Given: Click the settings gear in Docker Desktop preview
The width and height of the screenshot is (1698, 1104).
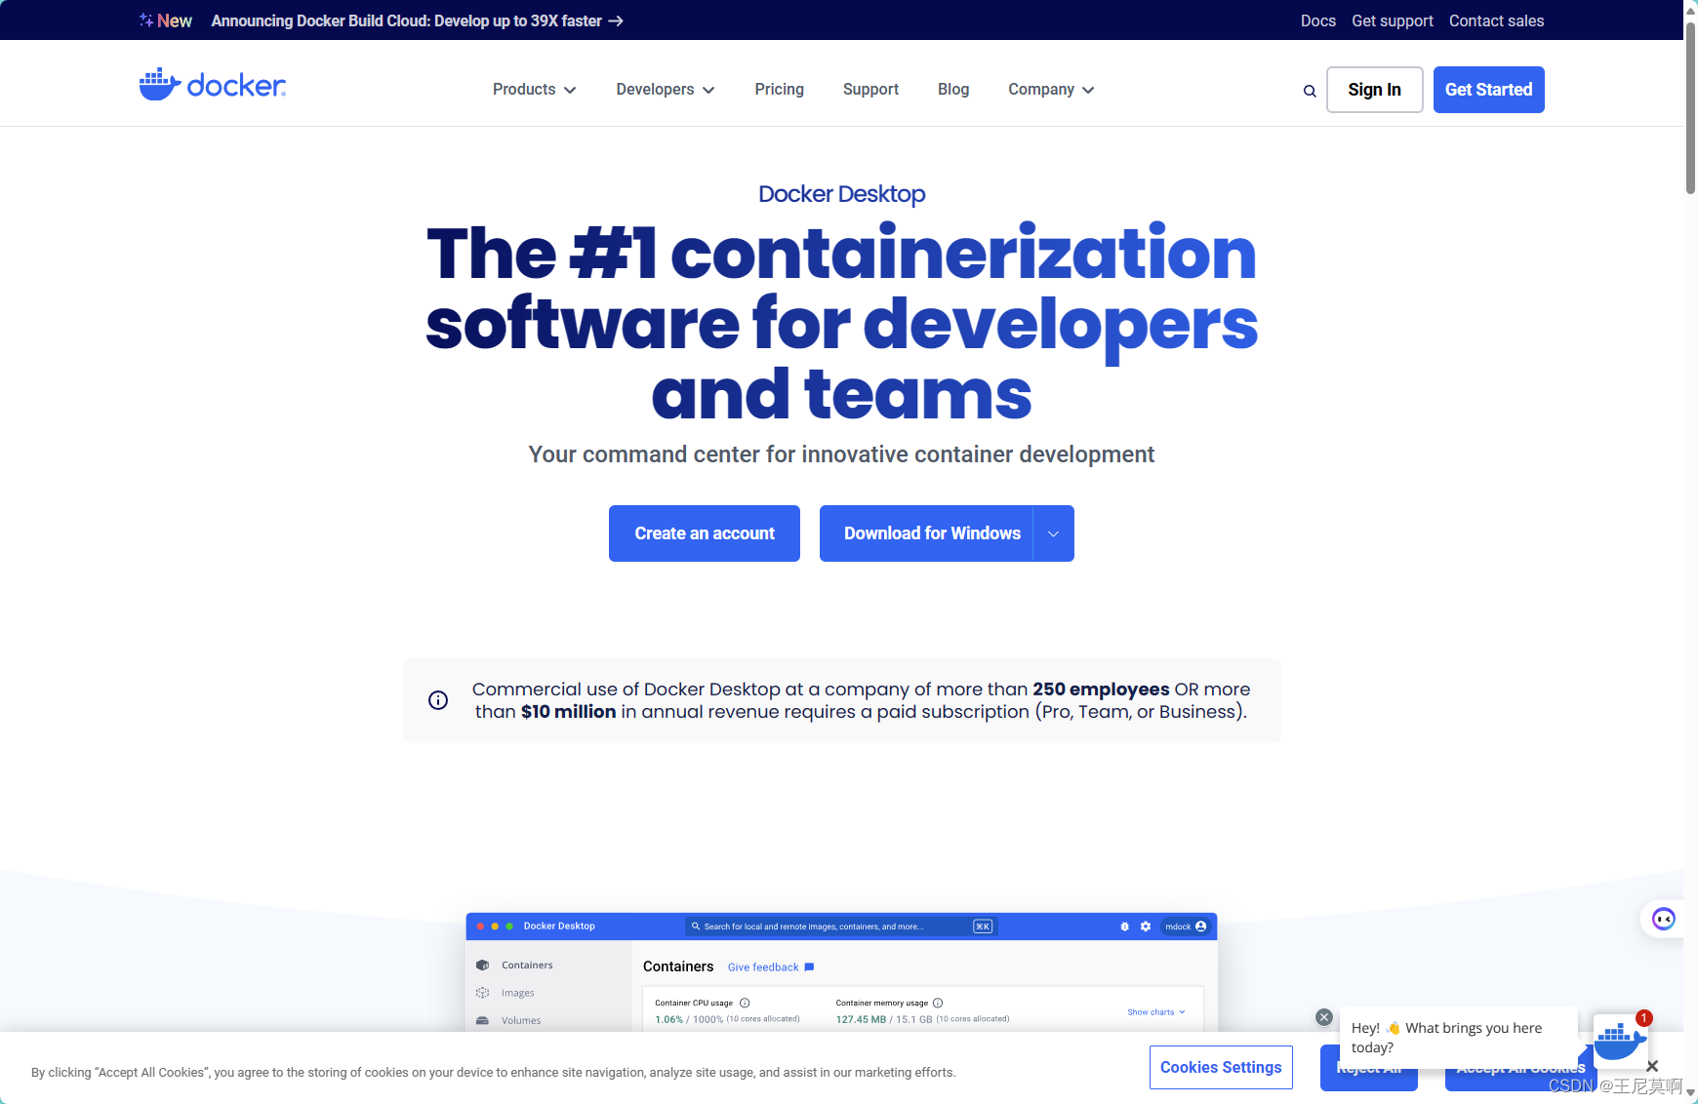Looking at the screenshot, I should (x=1146, y=927).
